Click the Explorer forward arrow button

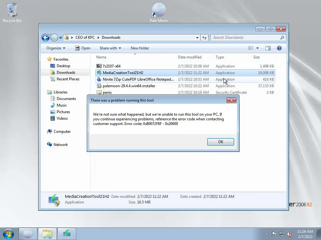[x=54, y=37]
